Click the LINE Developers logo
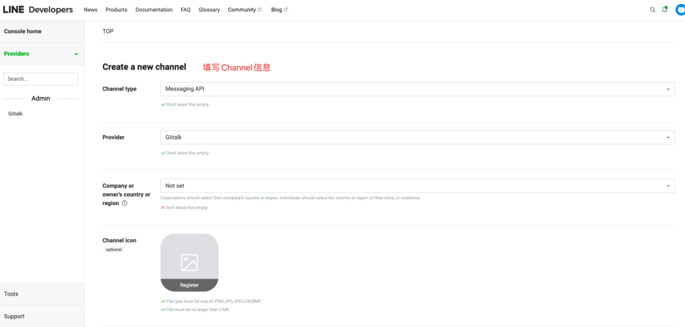This screenshot has height=327, width=685. [38, 10]
